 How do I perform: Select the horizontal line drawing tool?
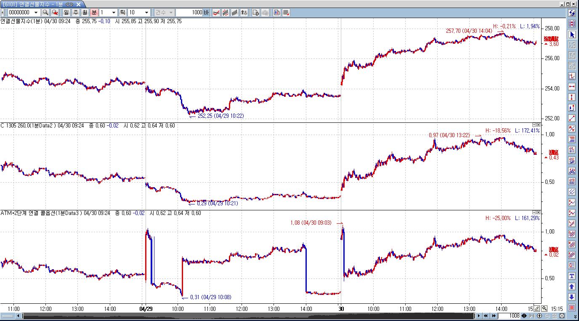[572, 87]
